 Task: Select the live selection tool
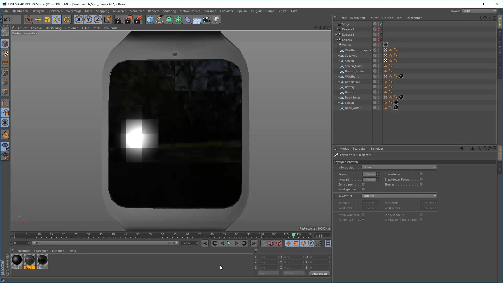pos(29,19)
